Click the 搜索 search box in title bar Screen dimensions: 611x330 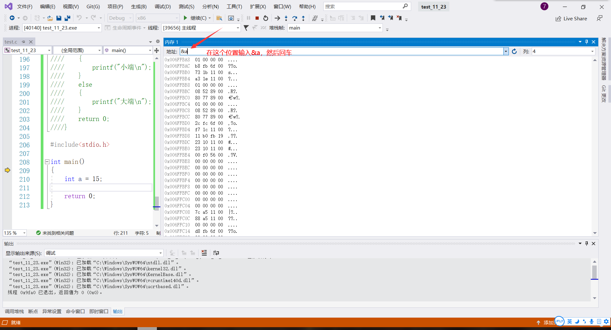coord(367,6)
